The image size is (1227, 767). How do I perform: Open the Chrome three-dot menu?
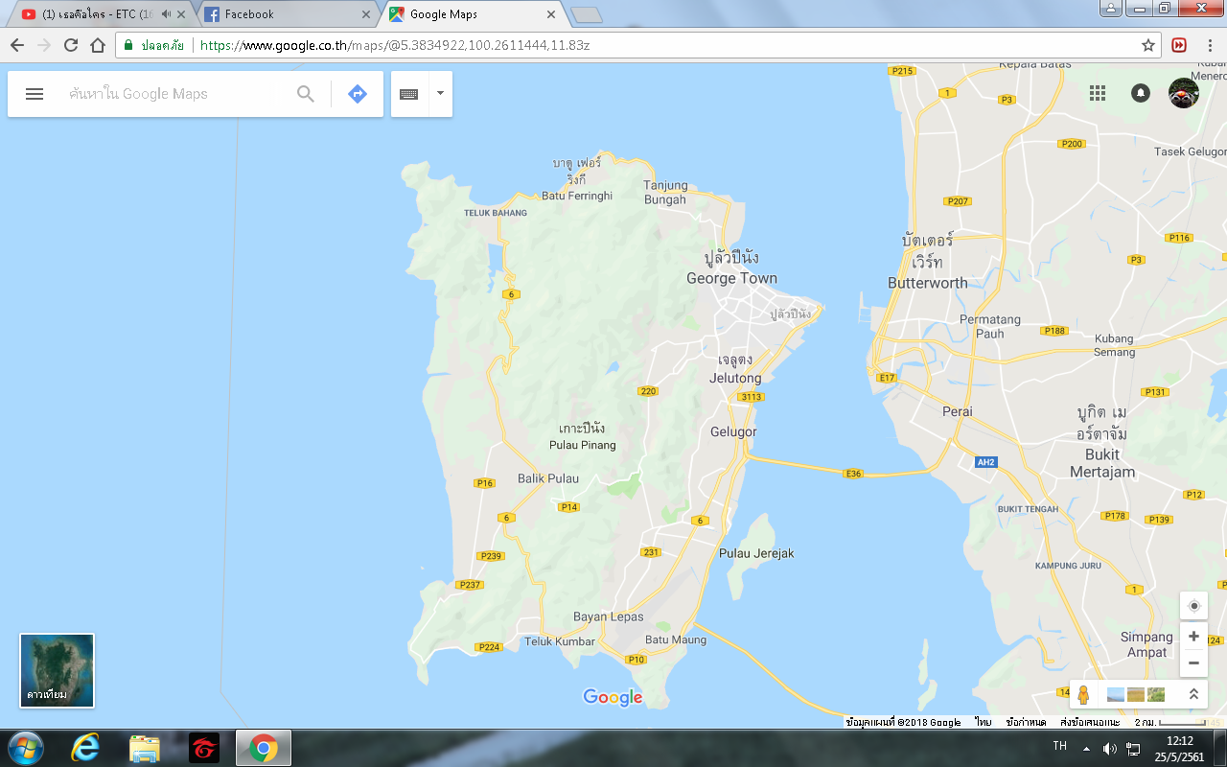[1209, 45]
